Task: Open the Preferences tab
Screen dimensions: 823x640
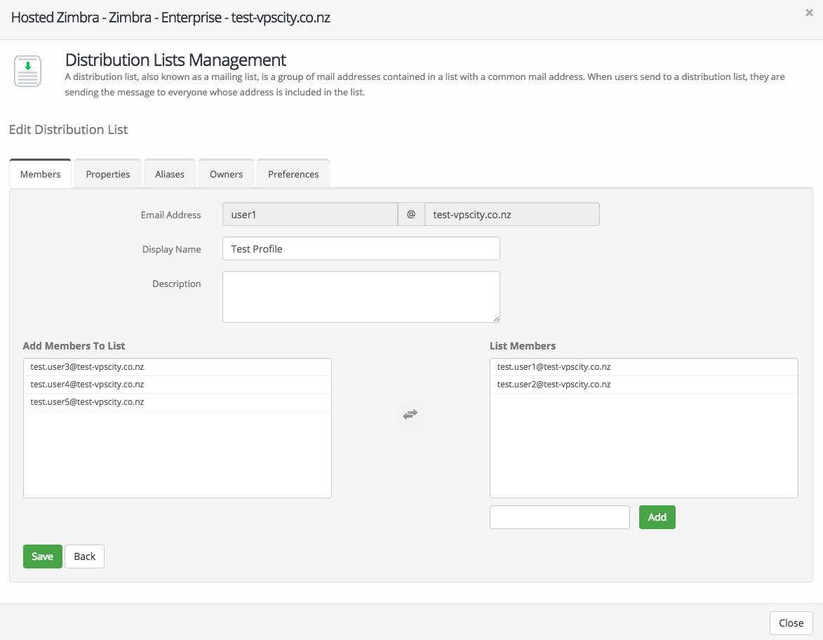Action: [x=293, y=174]
